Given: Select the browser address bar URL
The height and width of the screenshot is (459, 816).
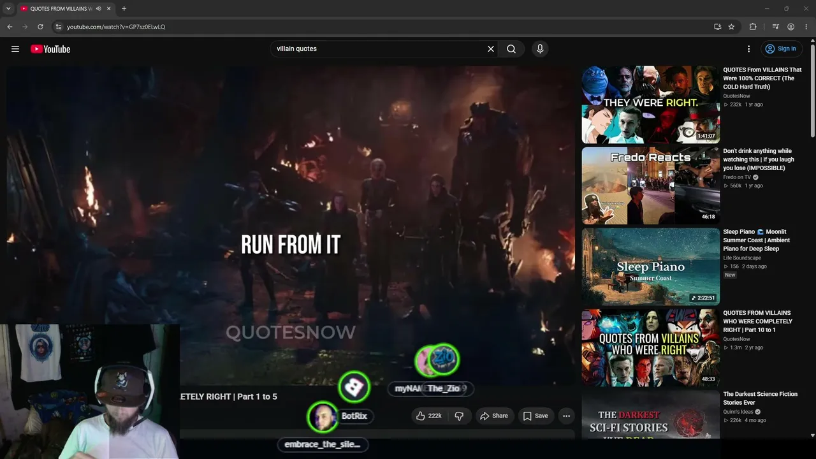Looking at the screenshot, I should (116, 27).
